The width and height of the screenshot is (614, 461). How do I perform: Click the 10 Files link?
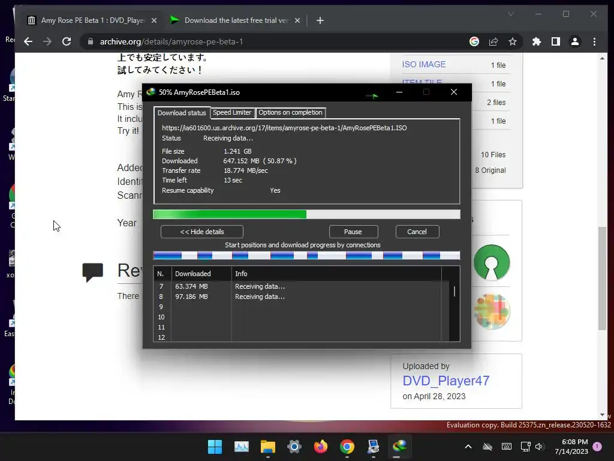coord(493,155)
